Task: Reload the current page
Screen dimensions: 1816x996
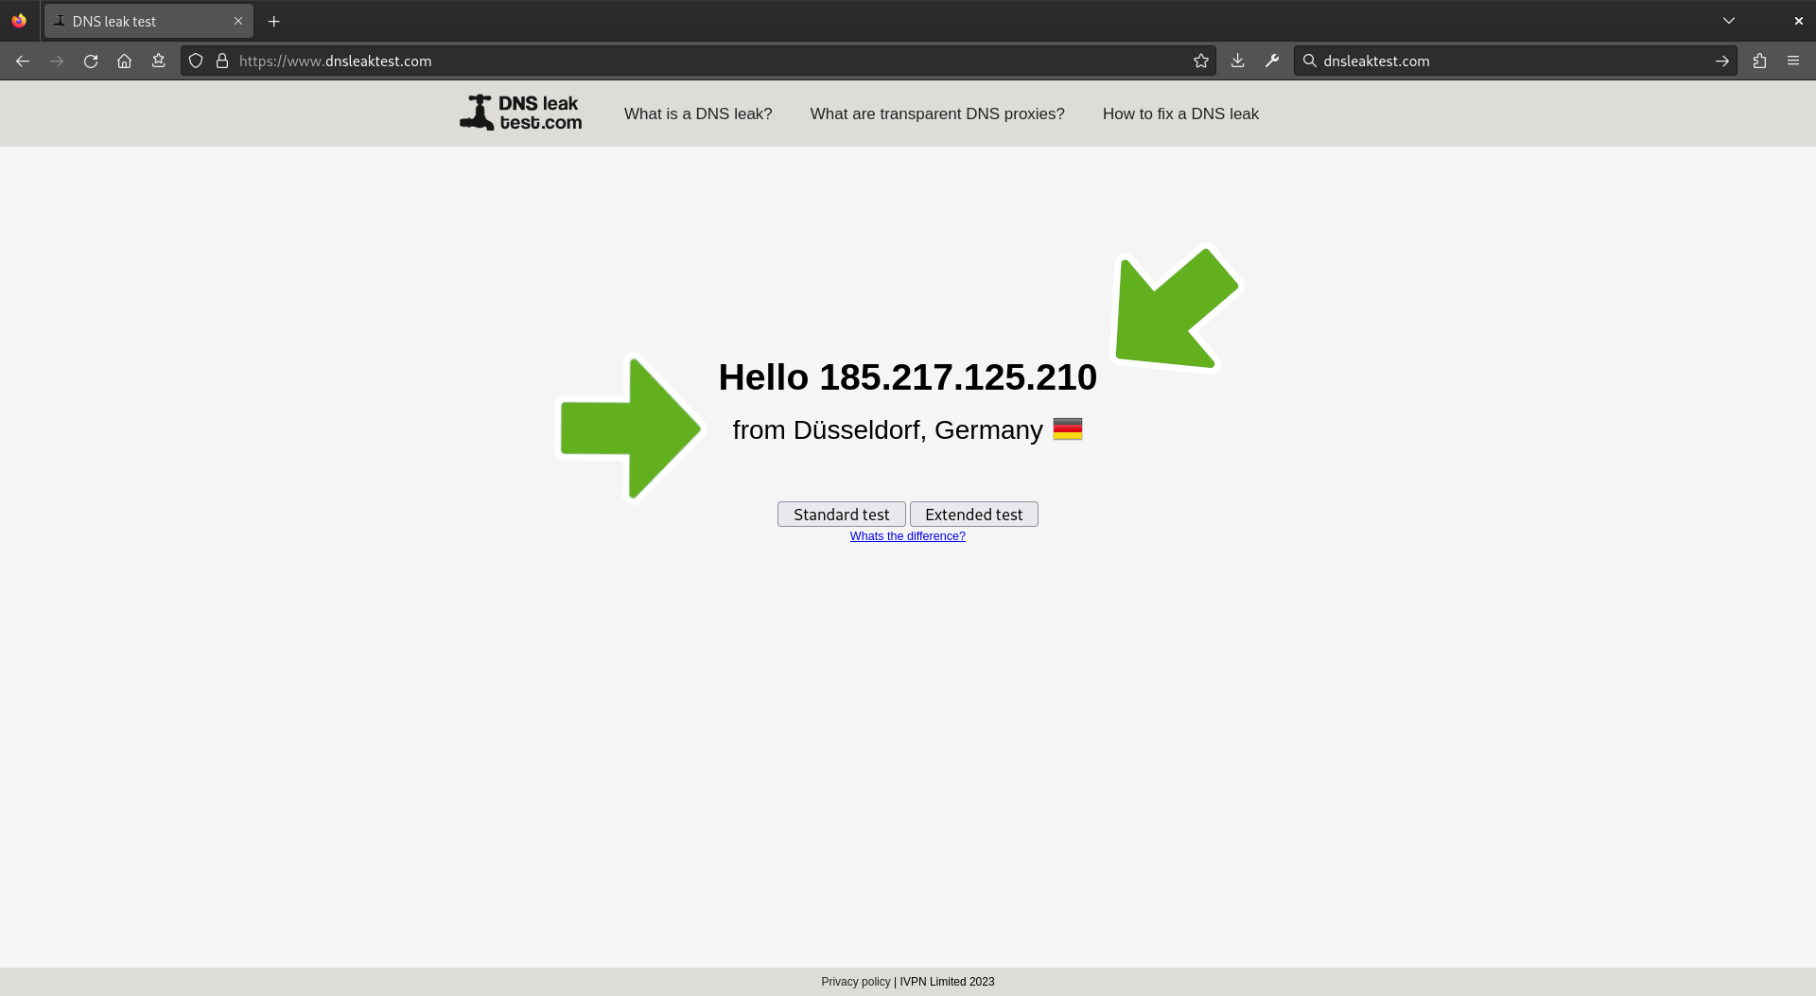Action: point(91,61)
